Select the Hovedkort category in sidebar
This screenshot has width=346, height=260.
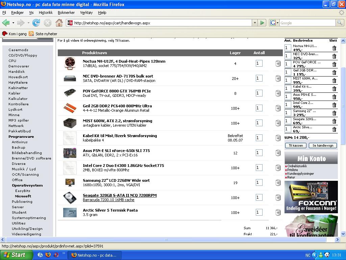(18, 77)
